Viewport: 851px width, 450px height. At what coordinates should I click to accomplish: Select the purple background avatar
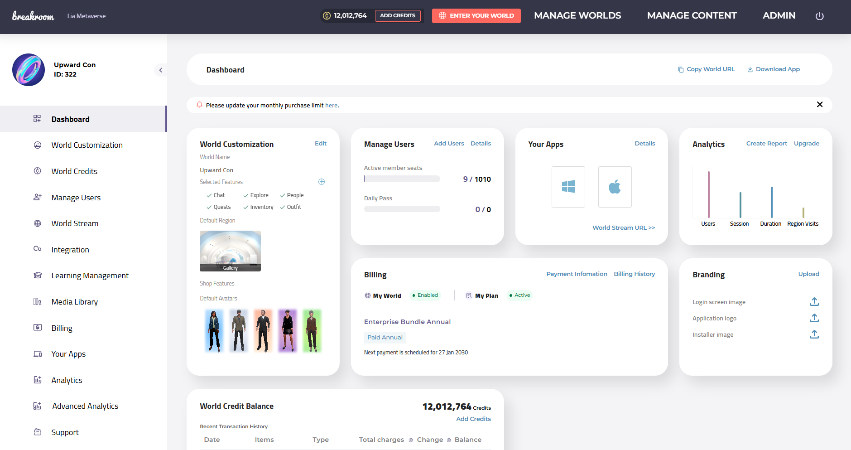[x=287, y=331]
